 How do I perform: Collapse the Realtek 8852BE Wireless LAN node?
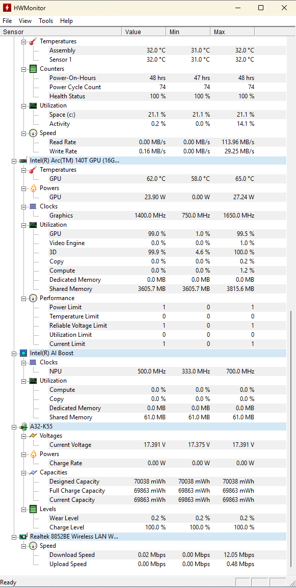(14, 537)
